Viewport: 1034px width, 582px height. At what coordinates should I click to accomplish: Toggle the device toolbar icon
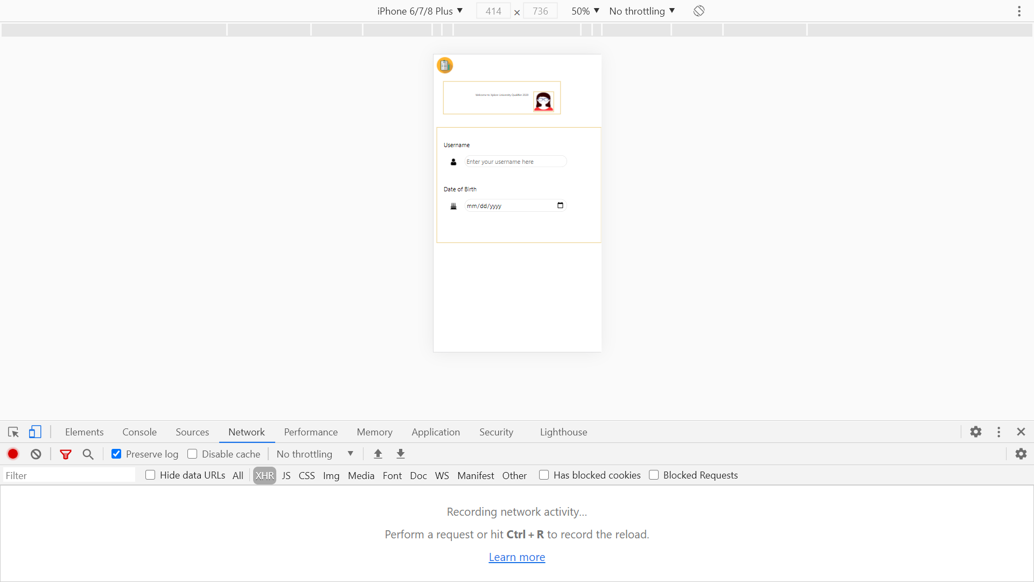click(x=35, y=432)
